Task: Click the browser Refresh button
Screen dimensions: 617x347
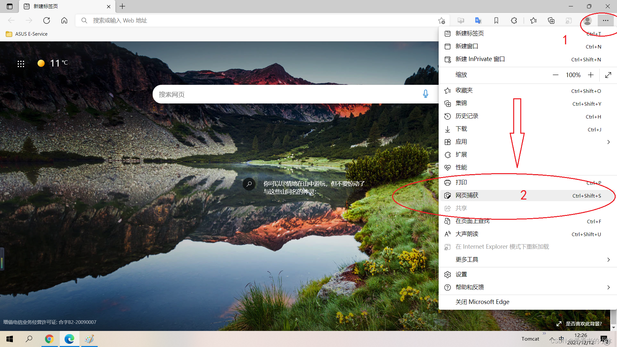Action: [47, 21]
